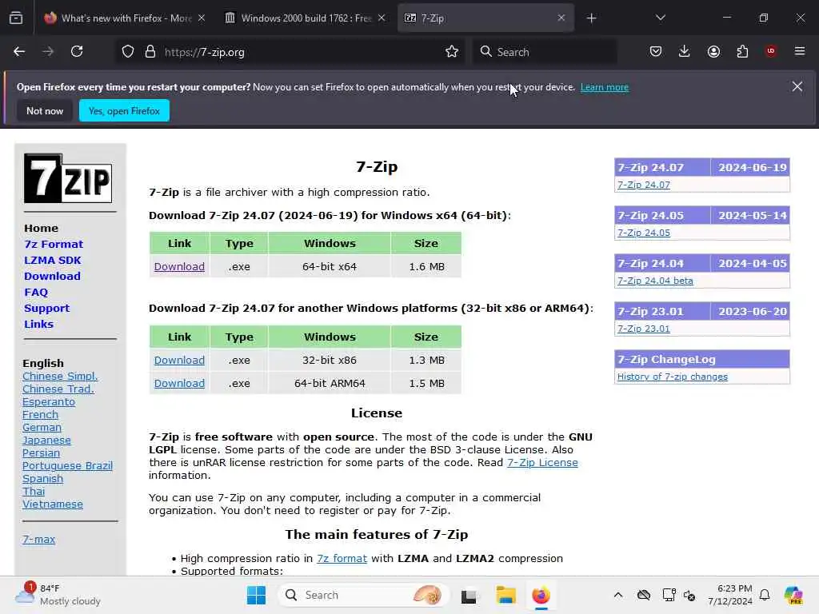This screenshot has width=819, height=614.
Task: Click Not now button
Action: click(45, 110)
